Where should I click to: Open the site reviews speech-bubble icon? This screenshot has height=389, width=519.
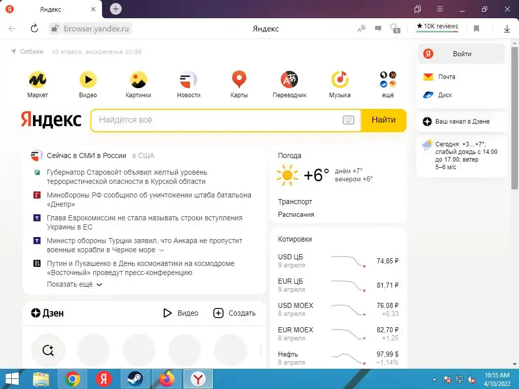tap(378, 28)
